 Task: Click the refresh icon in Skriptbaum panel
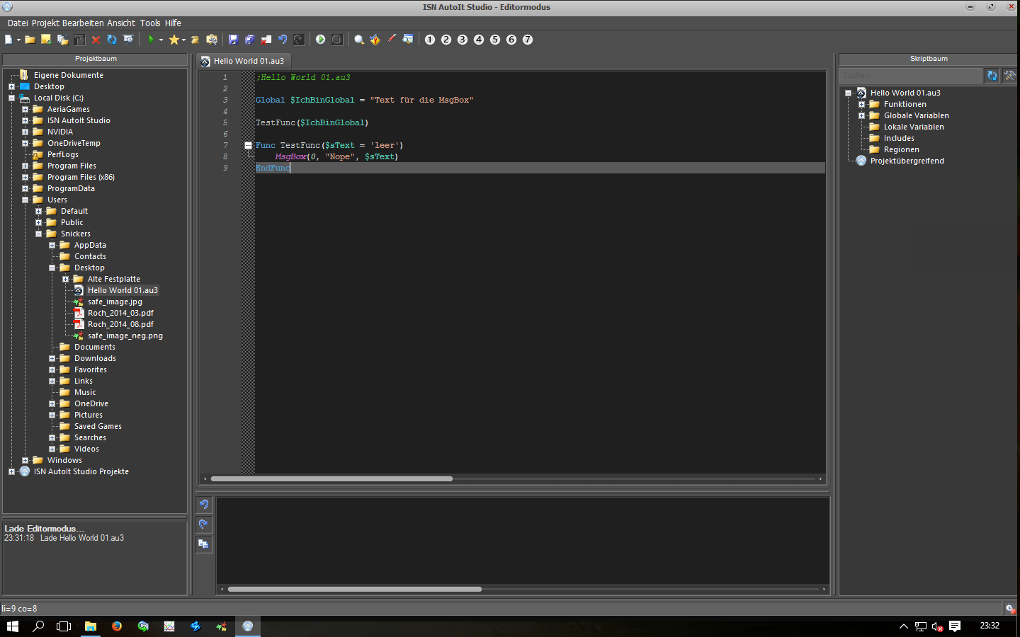click(992, 75)
